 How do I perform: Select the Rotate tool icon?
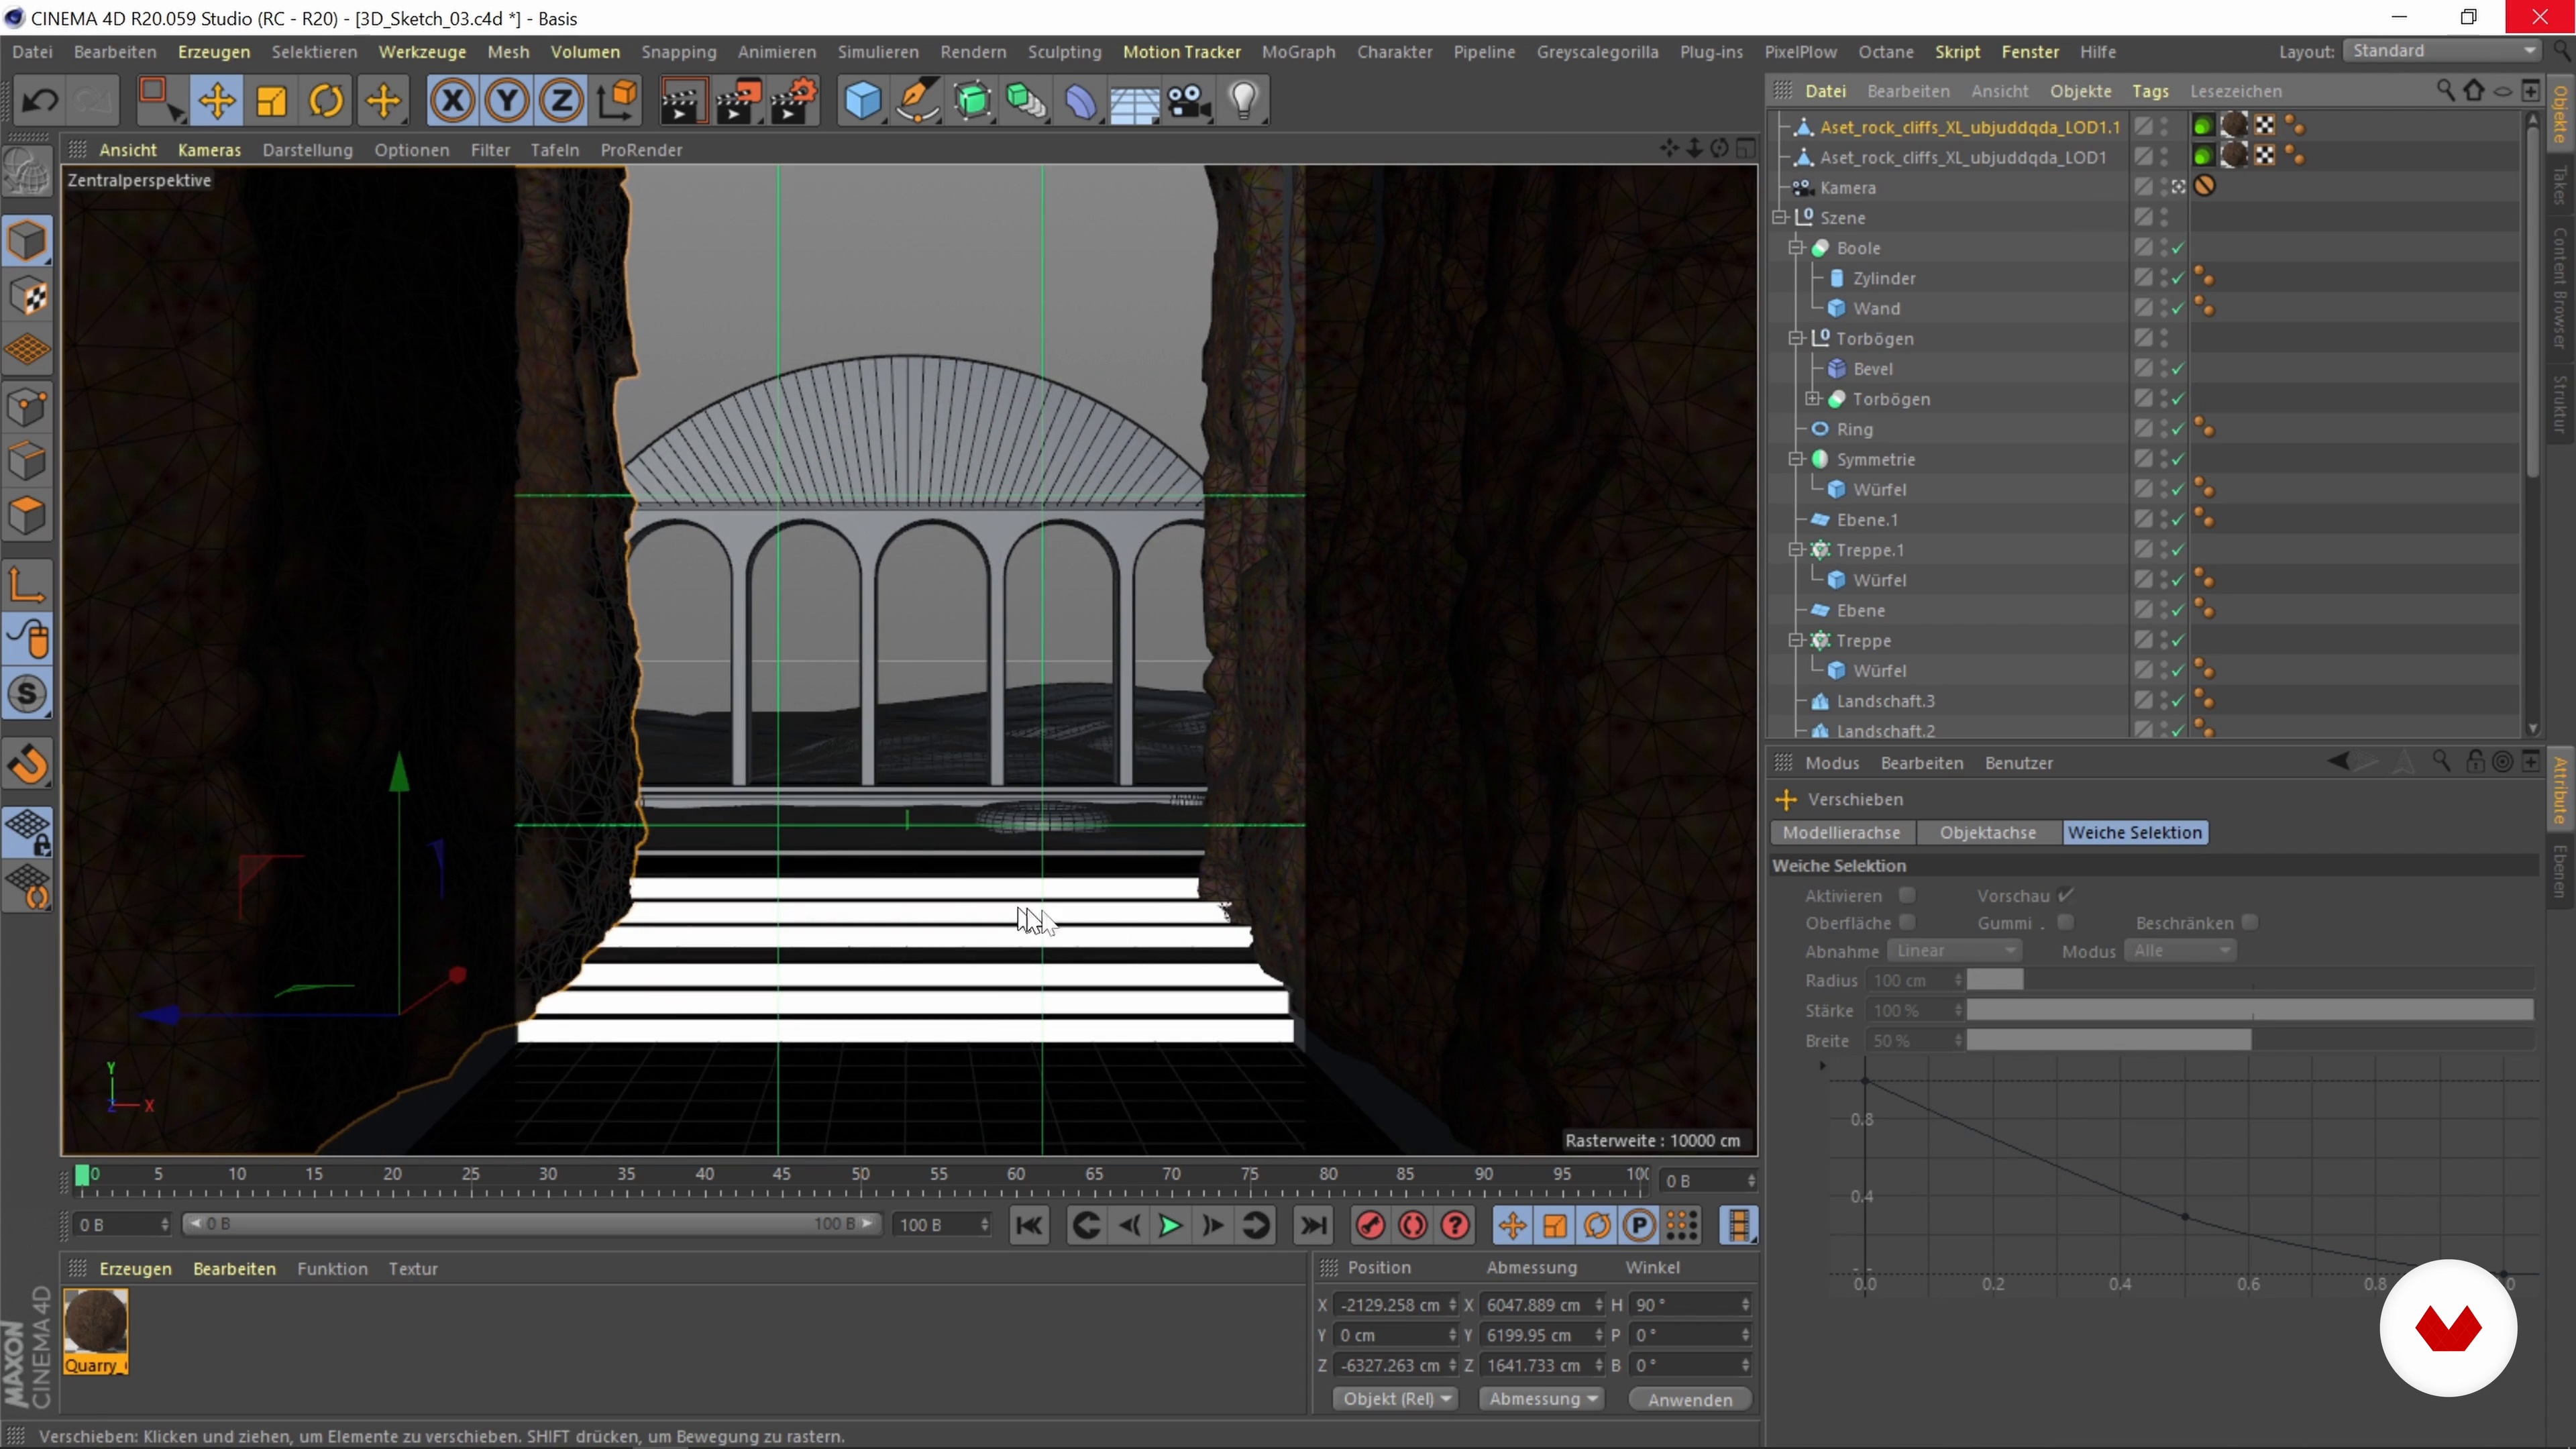[x=327, y=100]
